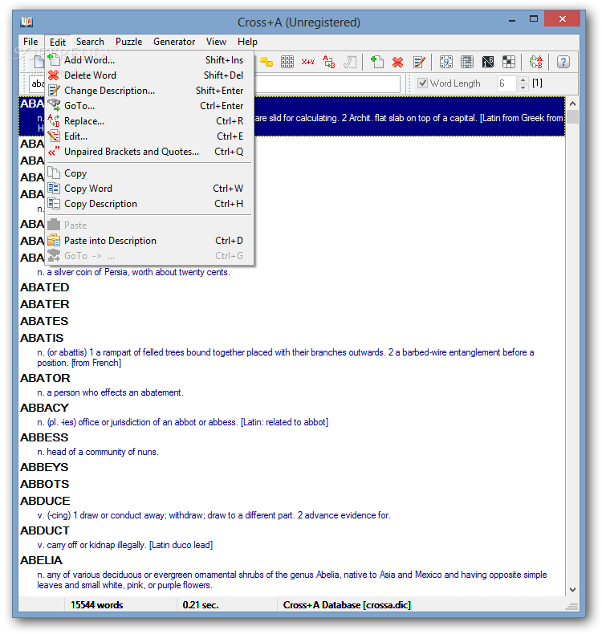Select Change Description... menu entry

[149, 91]
